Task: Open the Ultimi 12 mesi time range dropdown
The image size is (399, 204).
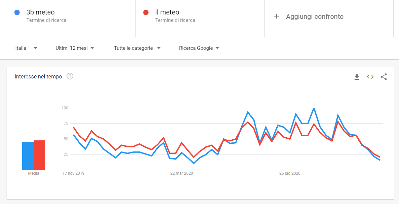Action: (75, 48)
